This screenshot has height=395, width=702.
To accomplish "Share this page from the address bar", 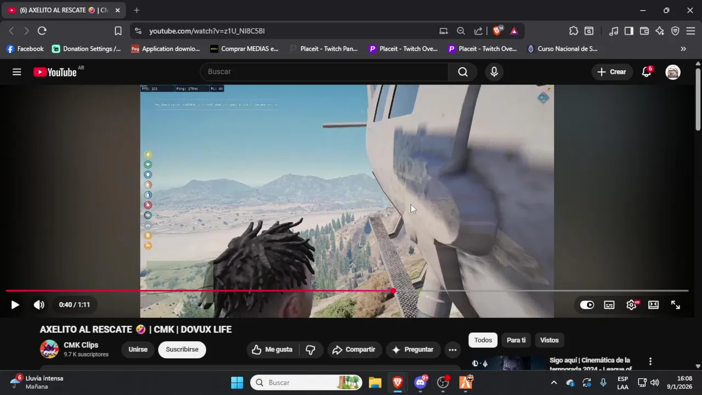I will tap(478, 31).
